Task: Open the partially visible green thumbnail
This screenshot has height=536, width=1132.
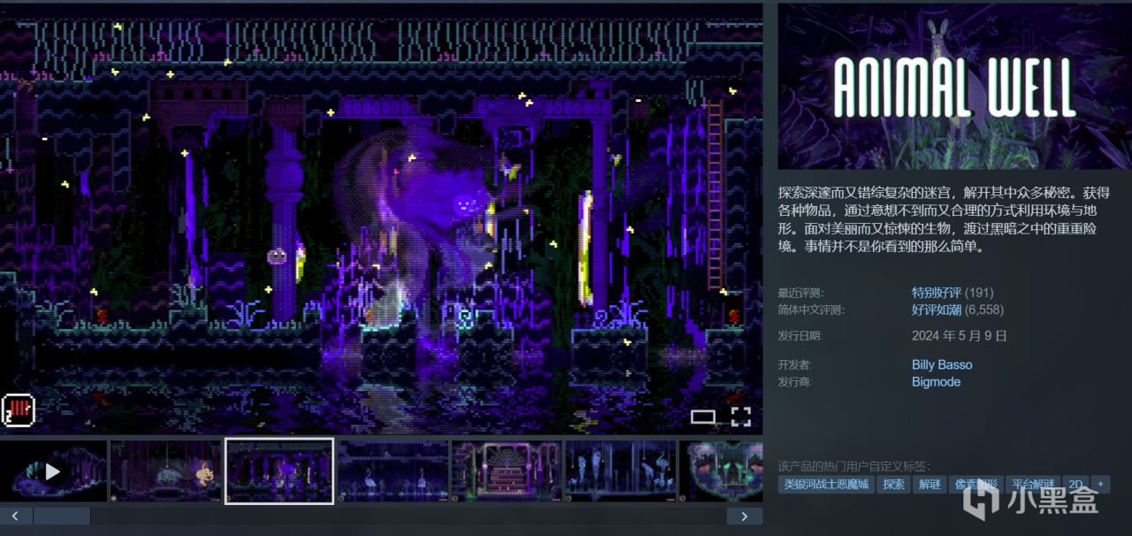Action: pos(720,471)
